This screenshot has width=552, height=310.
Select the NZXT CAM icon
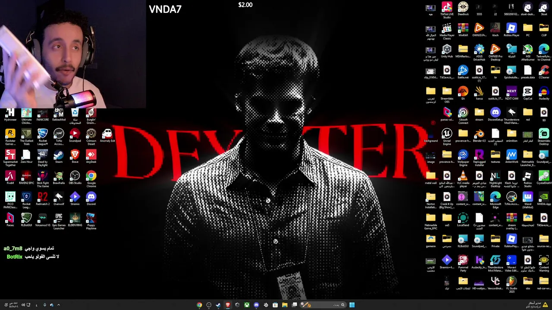(511, 93)
